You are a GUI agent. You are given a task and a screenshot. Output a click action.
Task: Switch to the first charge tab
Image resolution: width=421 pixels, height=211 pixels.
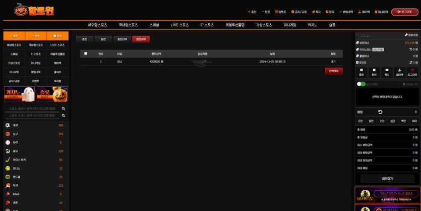85,39
